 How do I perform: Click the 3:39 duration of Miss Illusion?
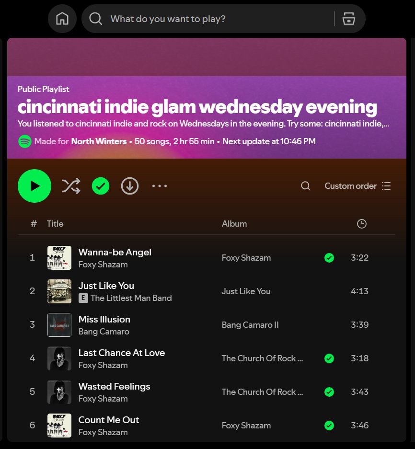pos(360,324)
